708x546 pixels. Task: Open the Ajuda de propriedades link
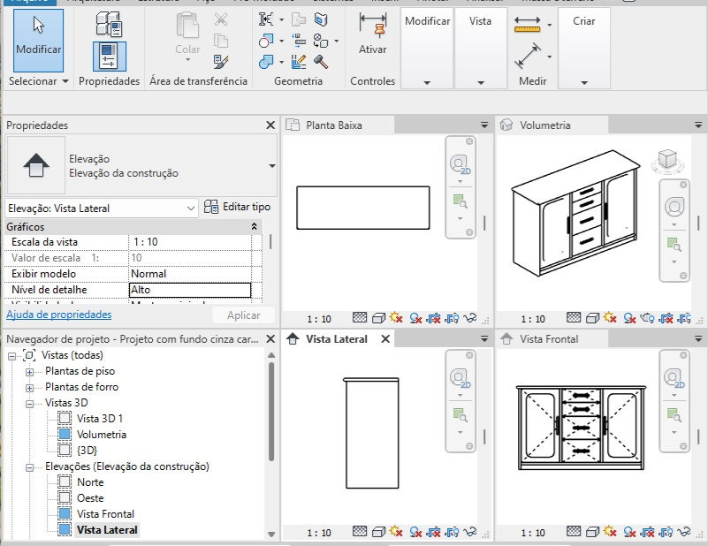click(58, 315)
